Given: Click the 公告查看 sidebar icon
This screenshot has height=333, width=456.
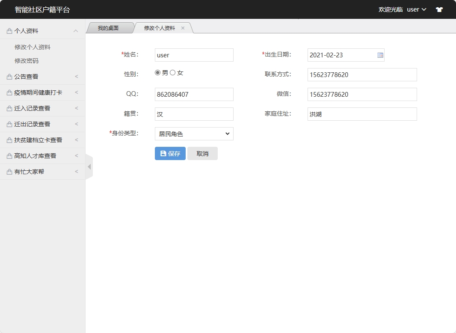Looking at the screenshot, I should tap(9, 77).
